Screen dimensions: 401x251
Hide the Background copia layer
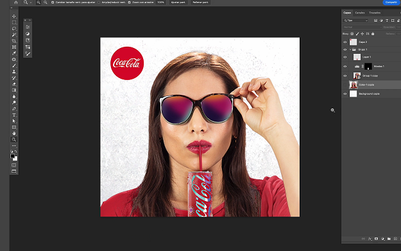coord(345,94)
